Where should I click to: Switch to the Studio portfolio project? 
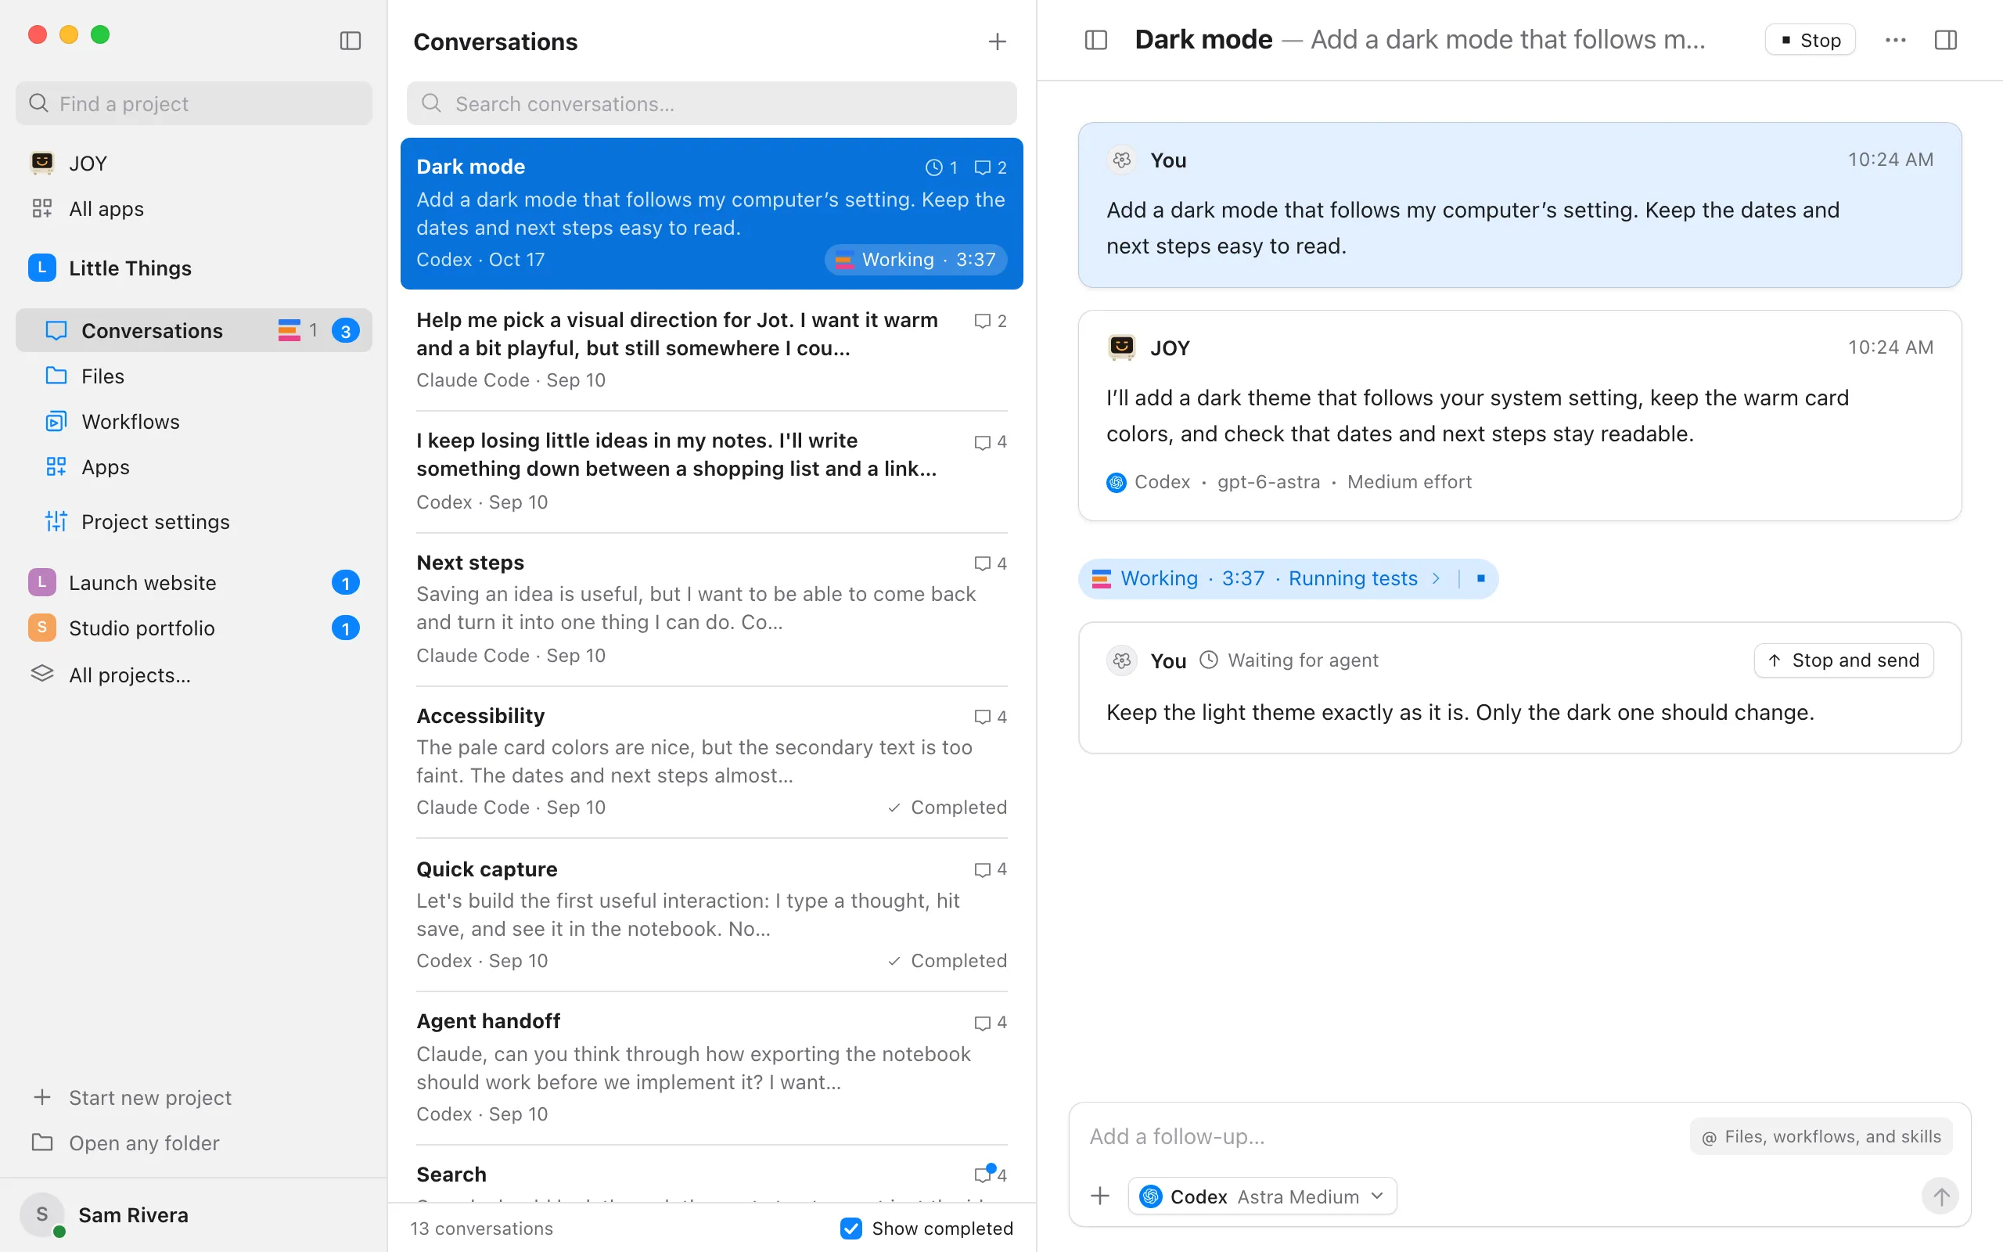(x=194, y=628)
